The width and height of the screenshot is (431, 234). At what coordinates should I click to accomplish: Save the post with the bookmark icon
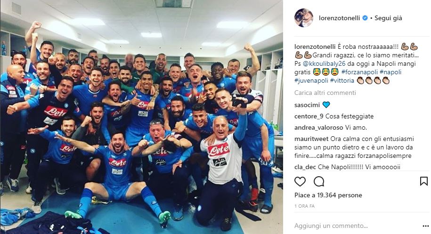click(x=423, y=181)
